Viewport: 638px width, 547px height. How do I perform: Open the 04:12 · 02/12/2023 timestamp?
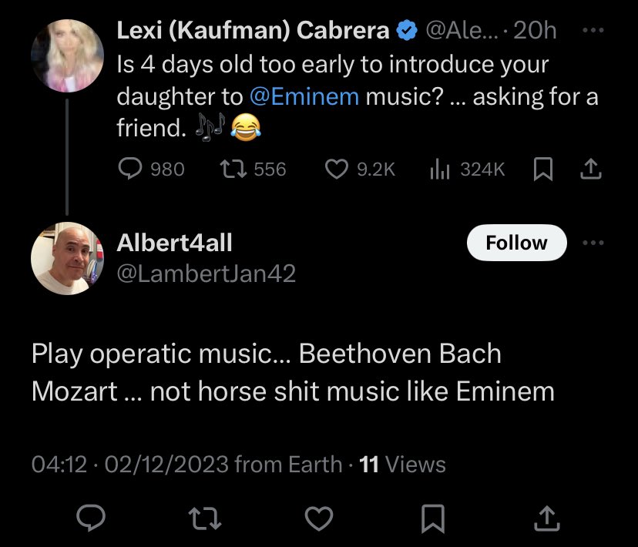pos(130,464)
